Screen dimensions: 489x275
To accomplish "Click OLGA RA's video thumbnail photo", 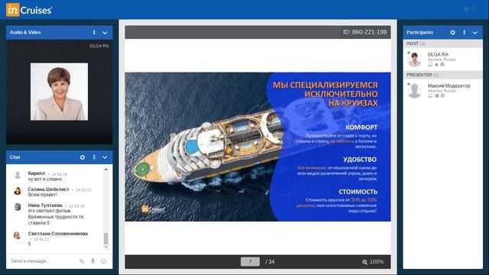I will point(60,92).
